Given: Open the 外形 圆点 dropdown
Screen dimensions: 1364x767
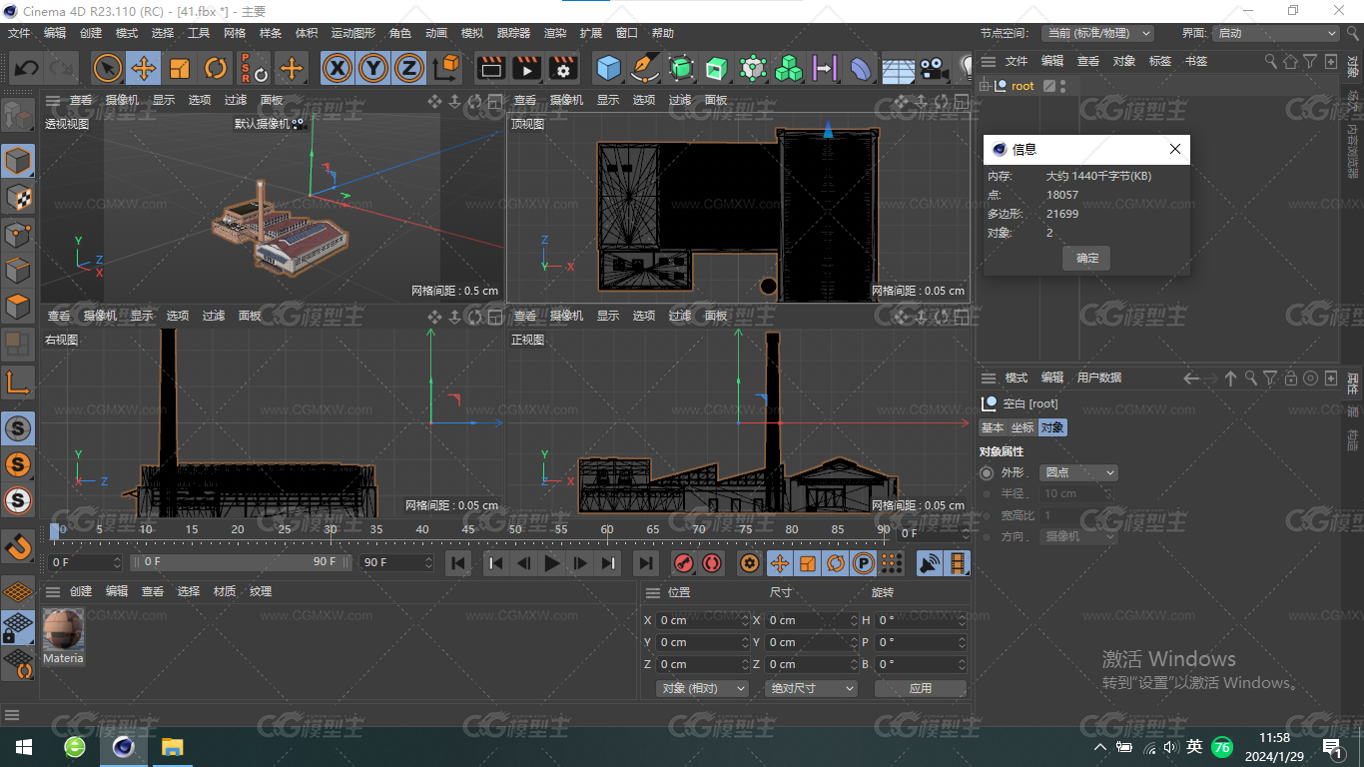Looking at the screenshot, I should click(1078, 472).
